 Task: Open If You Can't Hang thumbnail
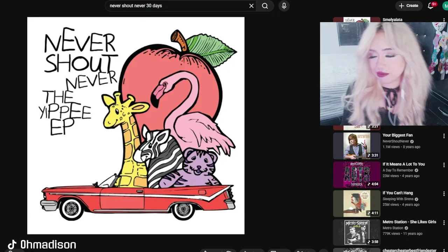pyautogui.click(x=357, y=203)
